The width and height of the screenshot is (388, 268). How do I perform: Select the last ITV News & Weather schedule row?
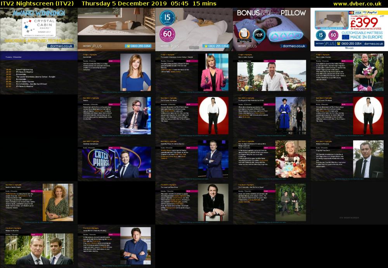point(19,86)
